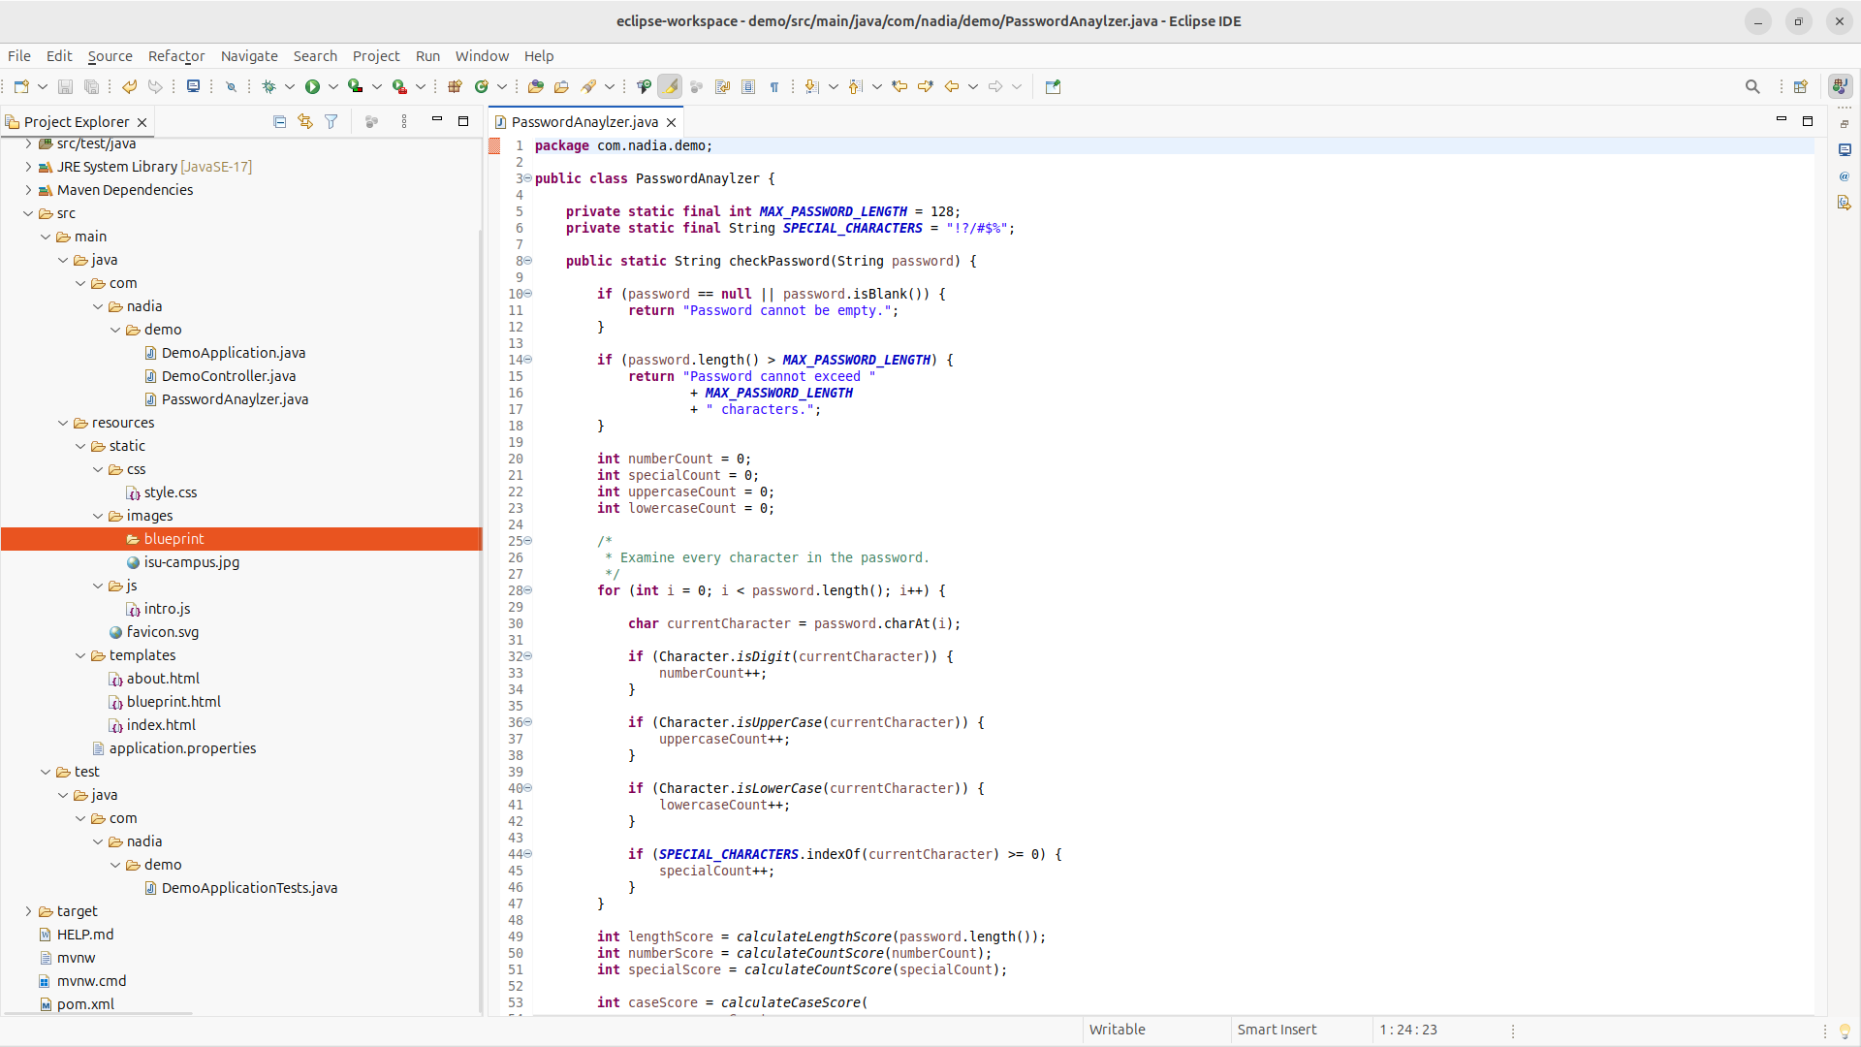The width and height of the screenshot is (1861, 1047).
Task: Jump to Previous Annotation using its toolbar icon
Action: point(855,87)
